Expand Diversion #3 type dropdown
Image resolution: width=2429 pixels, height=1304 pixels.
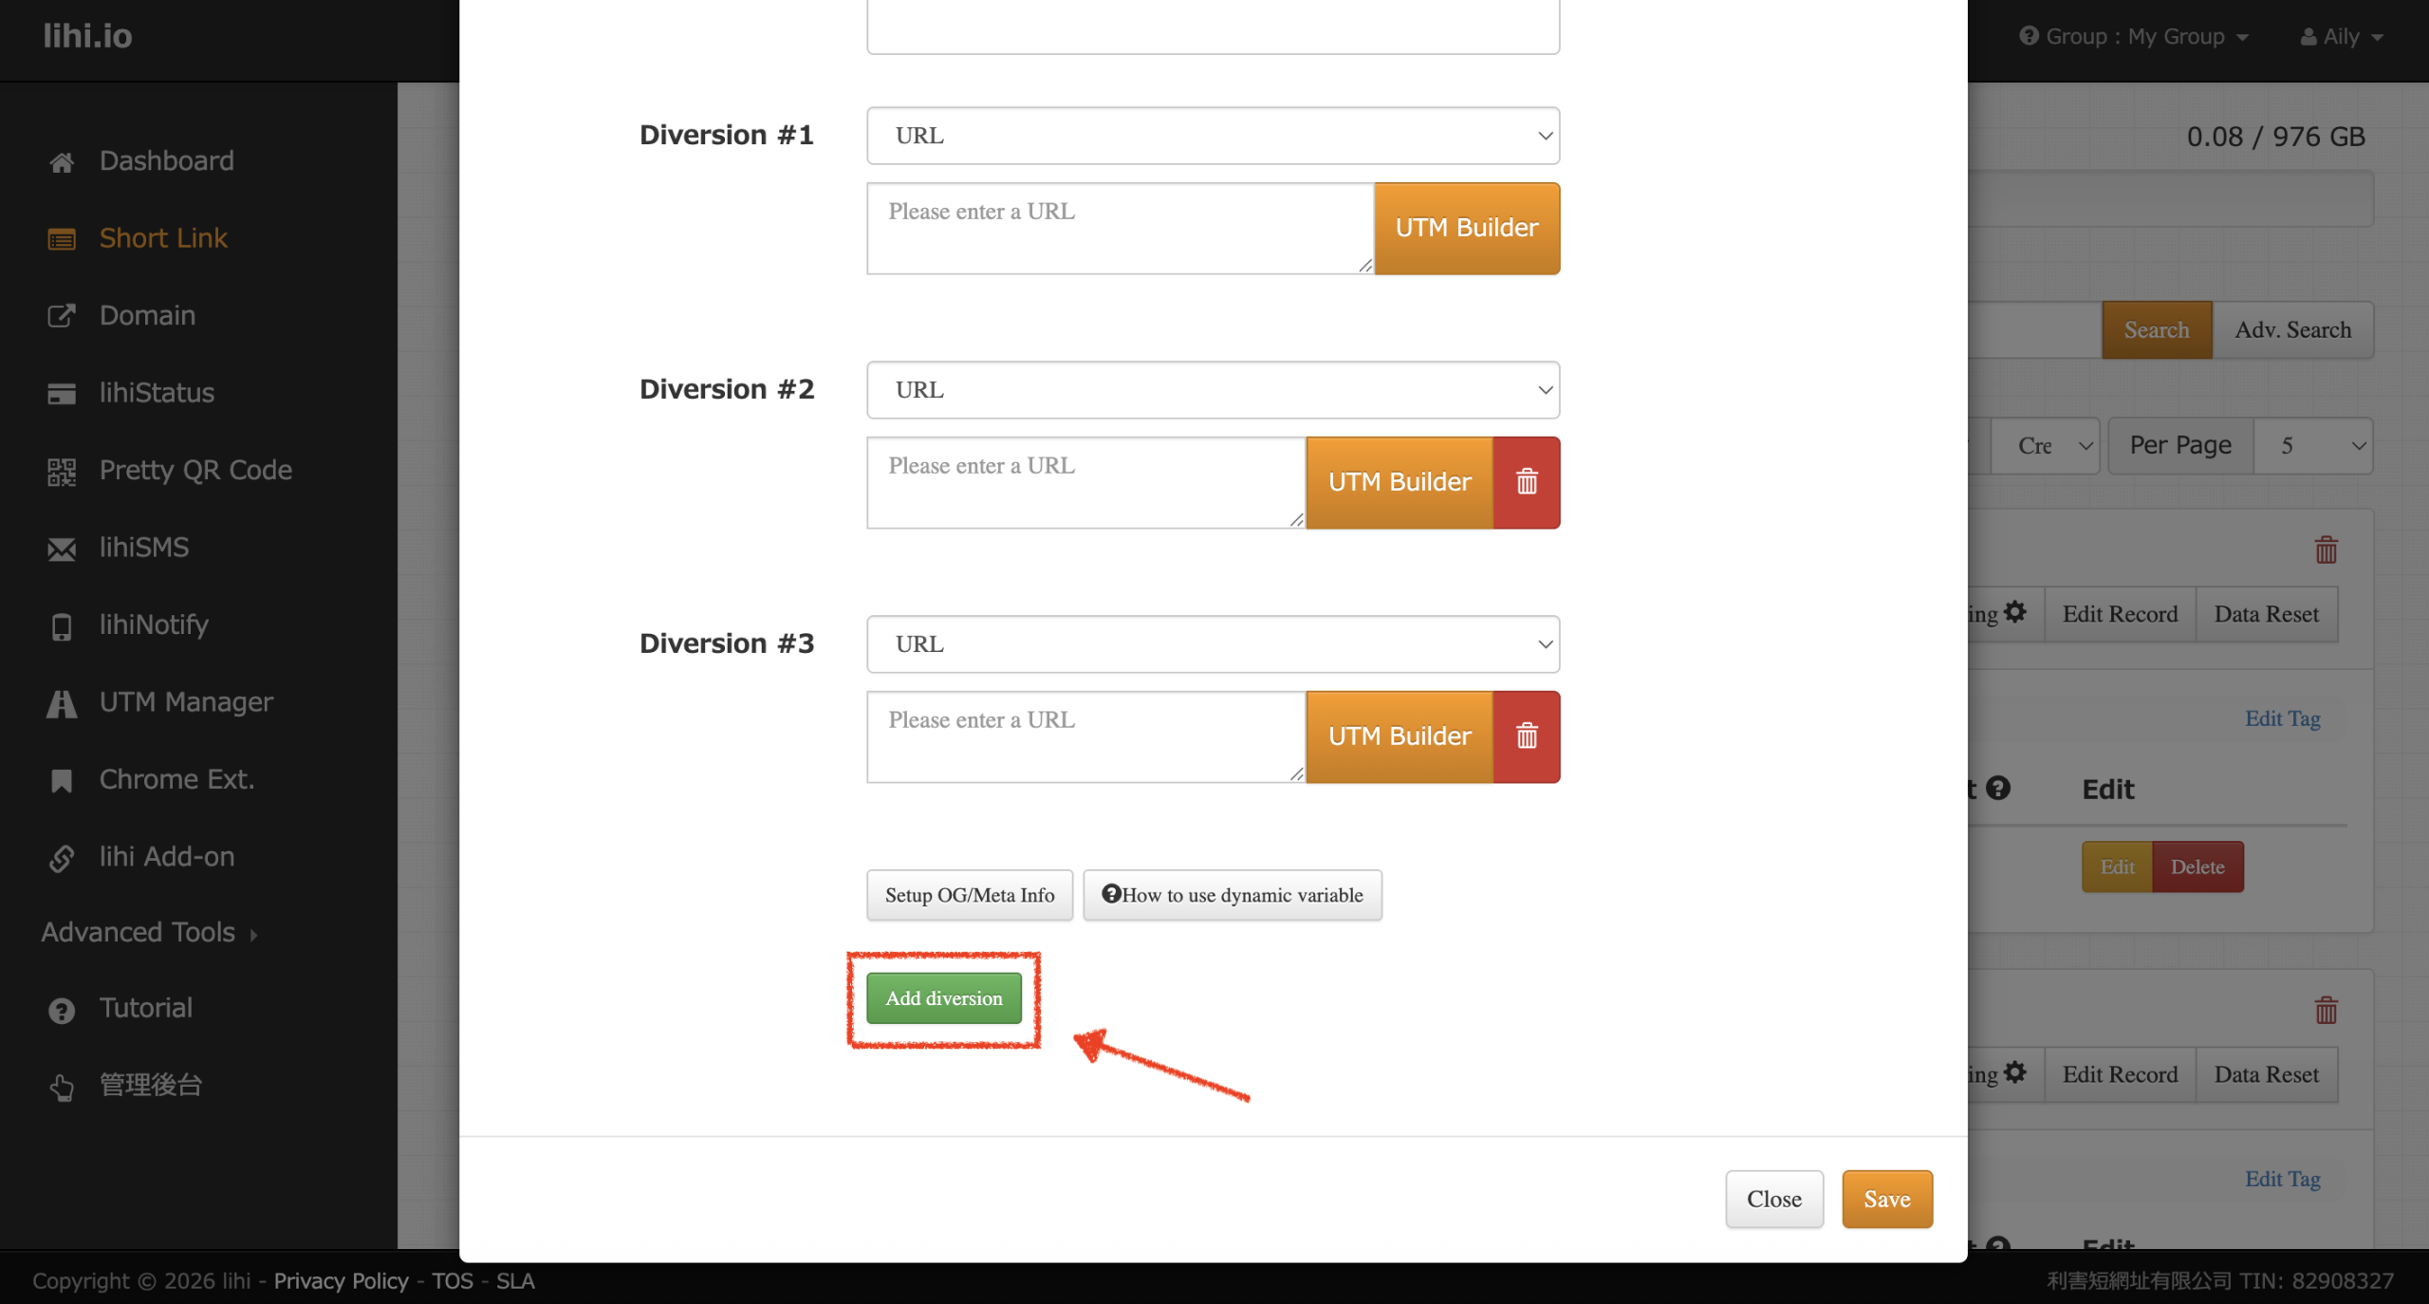[1212, 644]
